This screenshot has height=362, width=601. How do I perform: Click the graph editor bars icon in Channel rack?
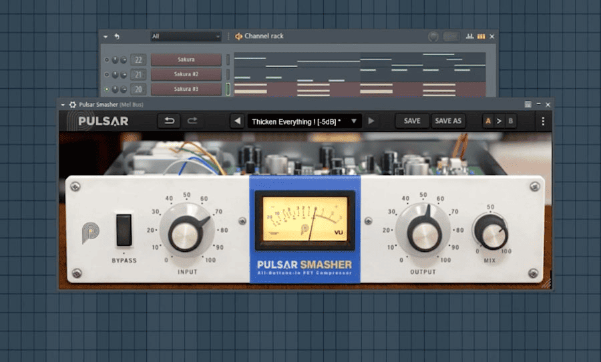tap(469, 37)
